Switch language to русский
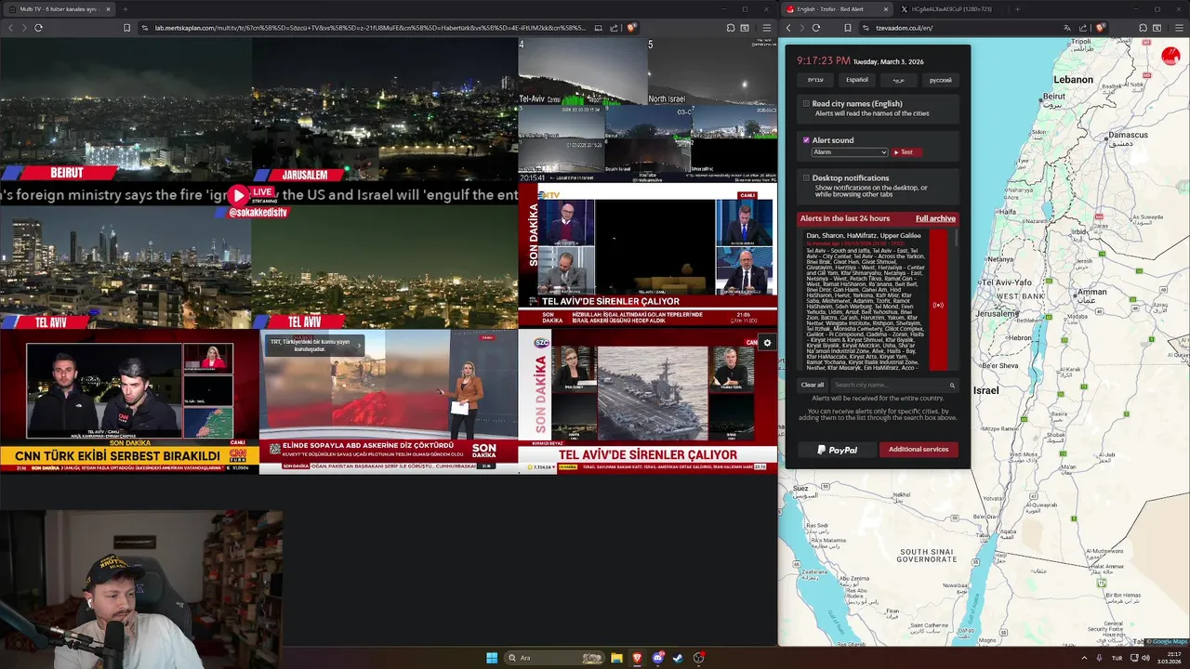Image resolution: width=1190 pixels, height=669 pixels. 941,80
